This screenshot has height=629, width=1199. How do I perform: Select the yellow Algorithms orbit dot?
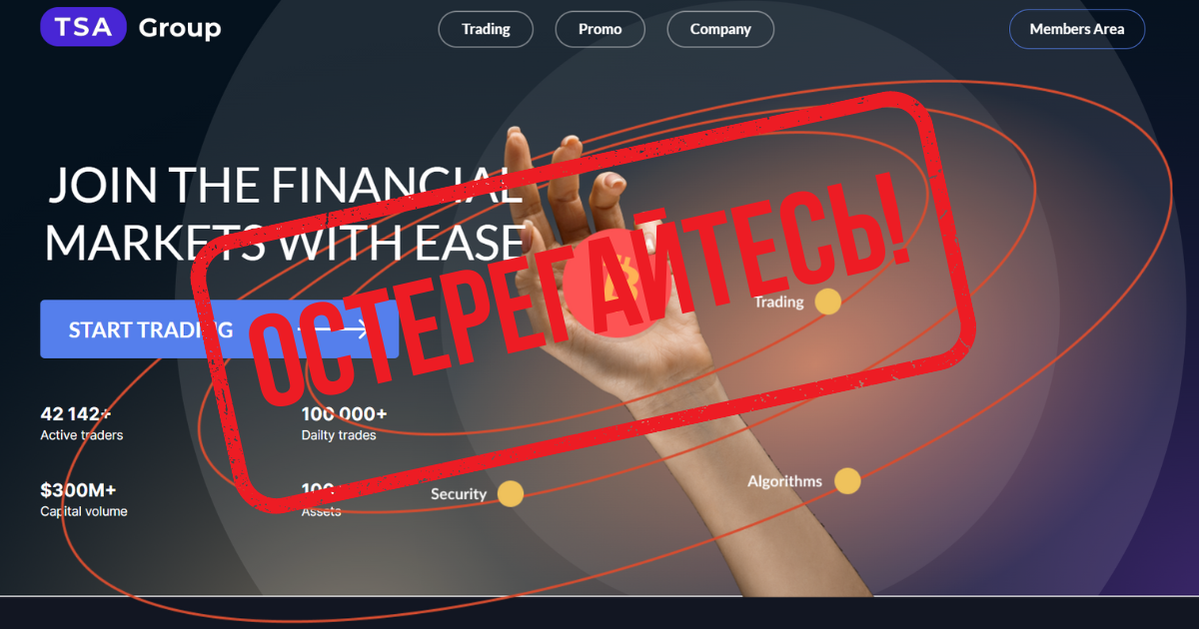(x=847, y=481)
